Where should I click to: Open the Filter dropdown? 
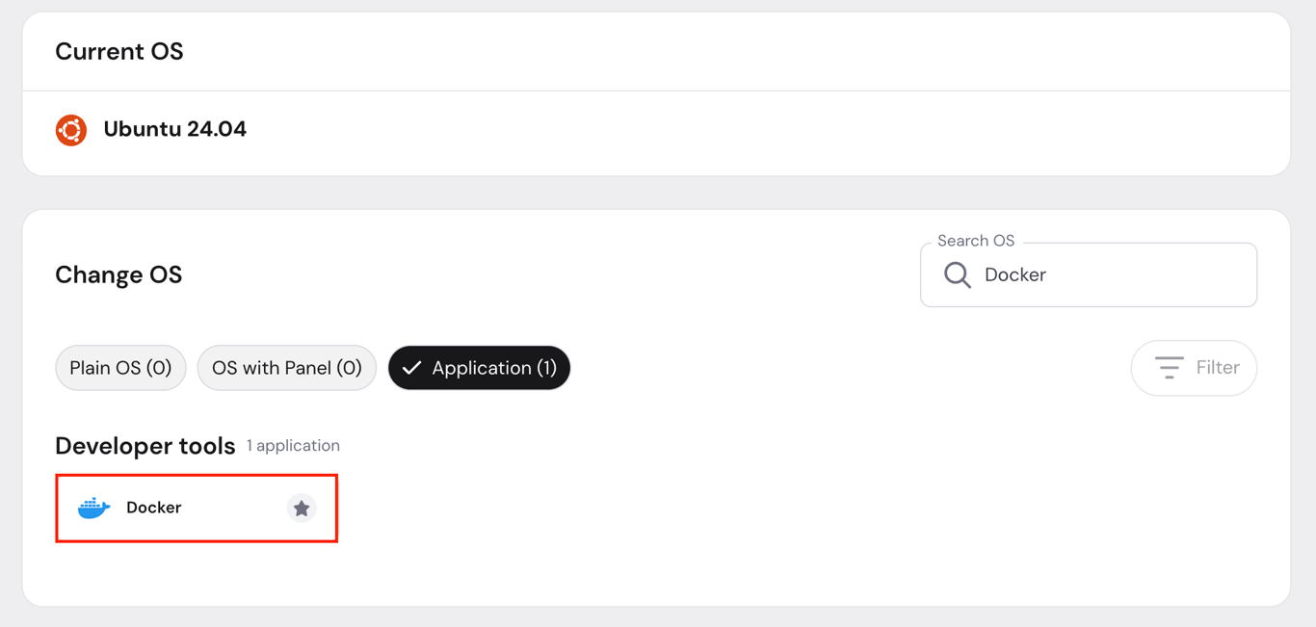coord(1194,367)
